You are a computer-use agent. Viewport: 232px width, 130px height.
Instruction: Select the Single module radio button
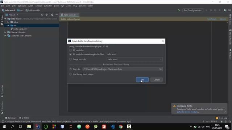(x=71, y=59)
